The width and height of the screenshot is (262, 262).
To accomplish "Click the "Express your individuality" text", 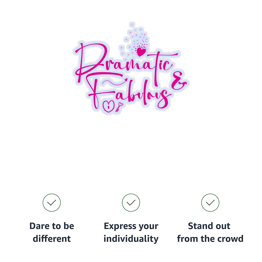I will pos(131,232).
